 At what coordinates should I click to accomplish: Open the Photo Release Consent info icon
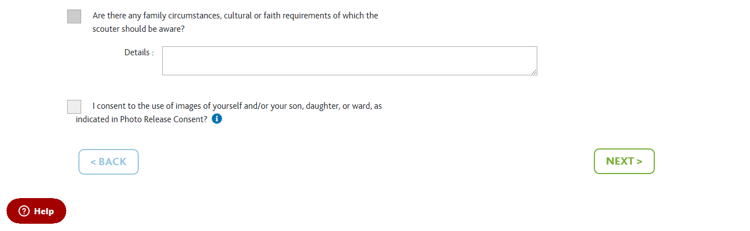pyautogui.click(x=217, y=119)
